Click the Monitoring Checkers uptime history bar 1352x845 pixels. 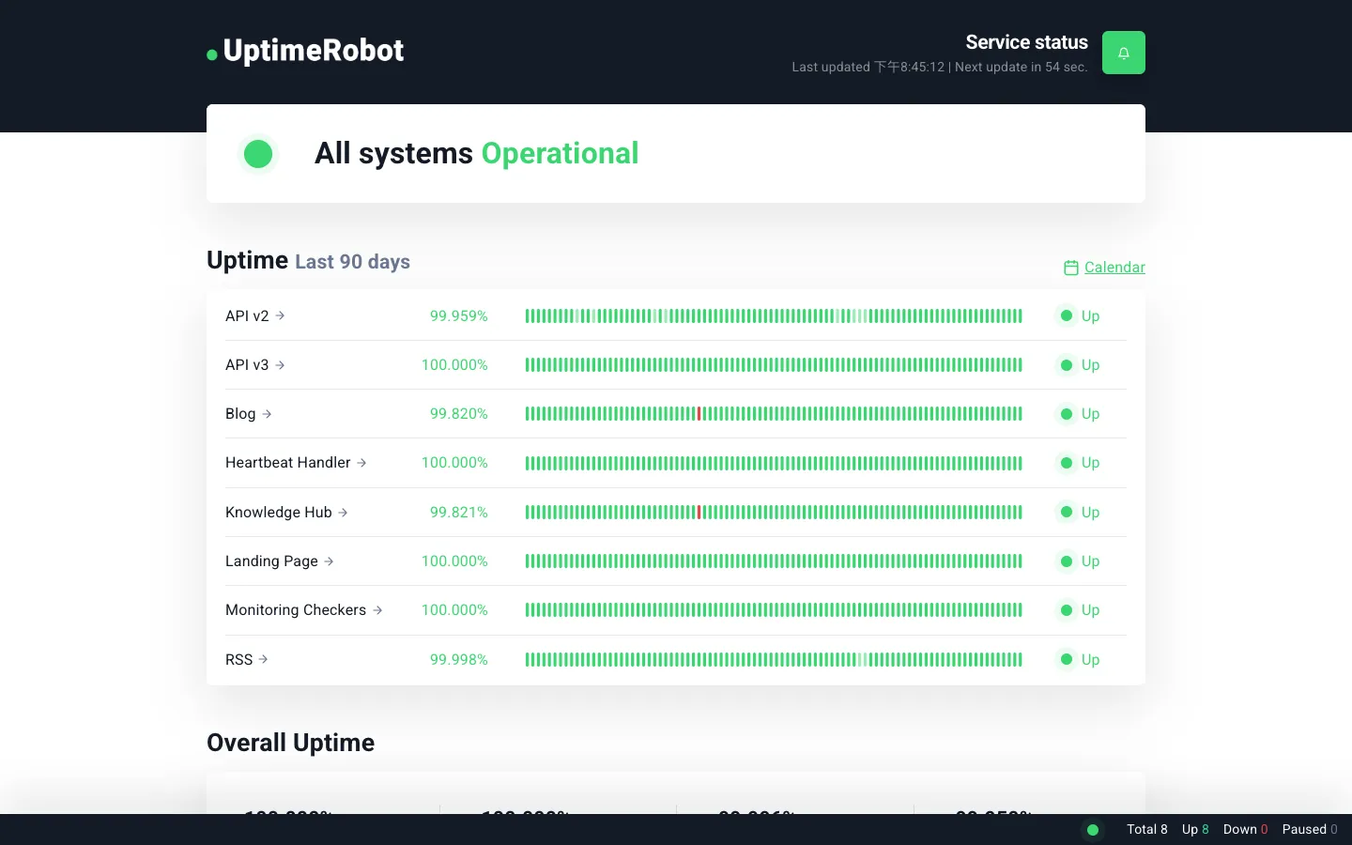(774, 610)
